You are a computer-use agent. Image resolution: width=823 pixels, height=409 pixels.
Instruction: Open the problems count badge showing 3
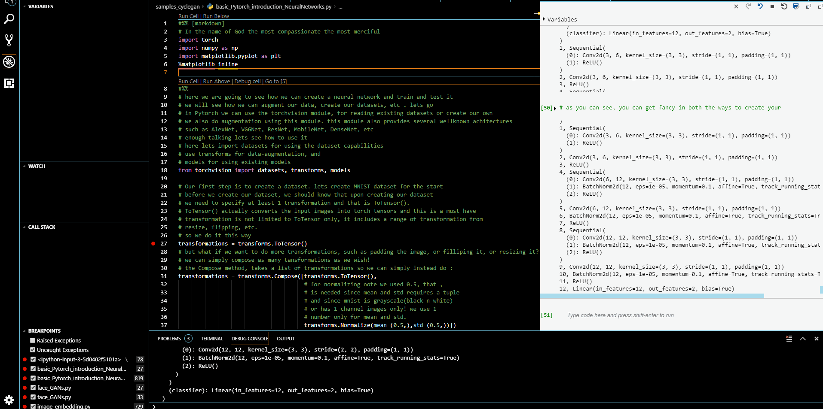coord(188,339)
